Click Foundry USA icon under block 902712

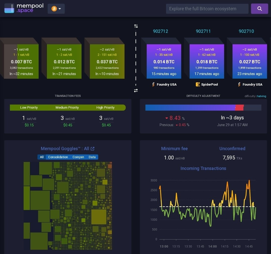pyautogui.click(x=153, y=84)
